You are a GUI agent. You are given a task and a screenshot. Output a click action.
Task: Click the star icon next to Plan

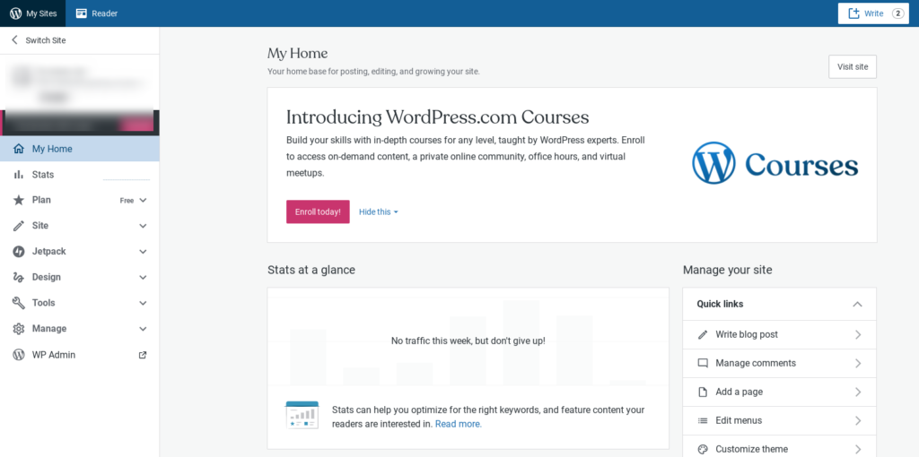pyautogui.click(x=19, y=200)
